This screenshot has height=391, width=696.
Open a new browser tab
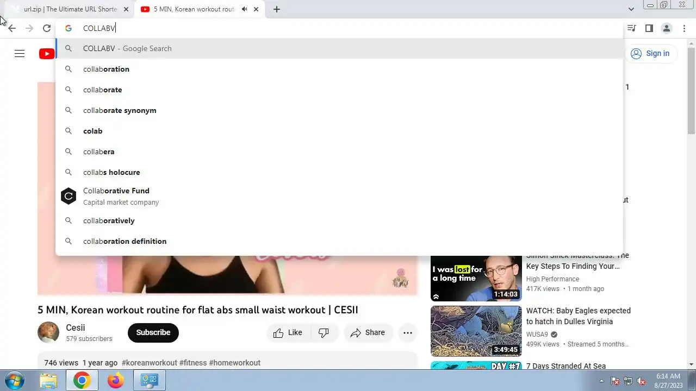pos(277,9)
